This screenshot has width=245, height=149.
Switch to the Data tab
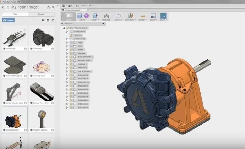tap(15, 14)
